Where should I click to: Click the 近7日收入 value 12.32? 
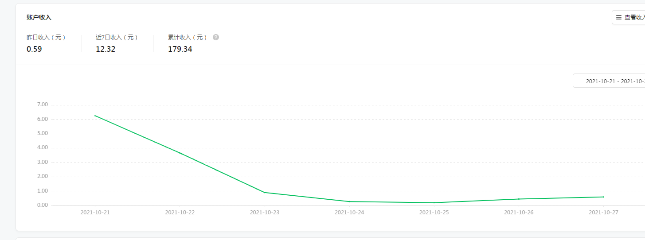[106, 49]
